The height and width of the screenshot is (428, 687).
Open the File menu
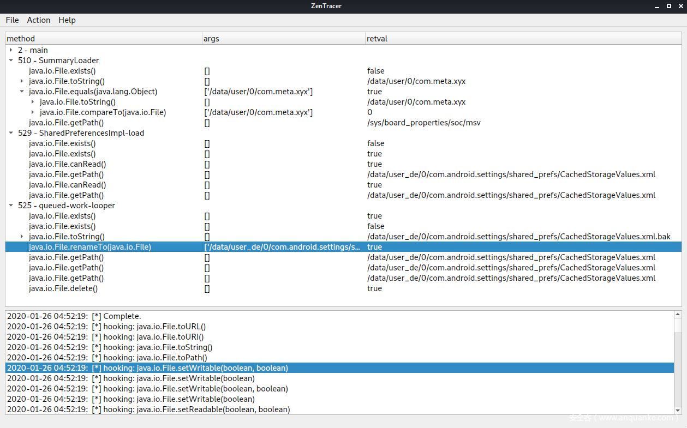[12, 20]
